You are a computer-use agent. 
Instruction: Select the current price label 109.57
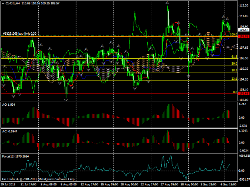pyautogui.click(x=244, y=30)
